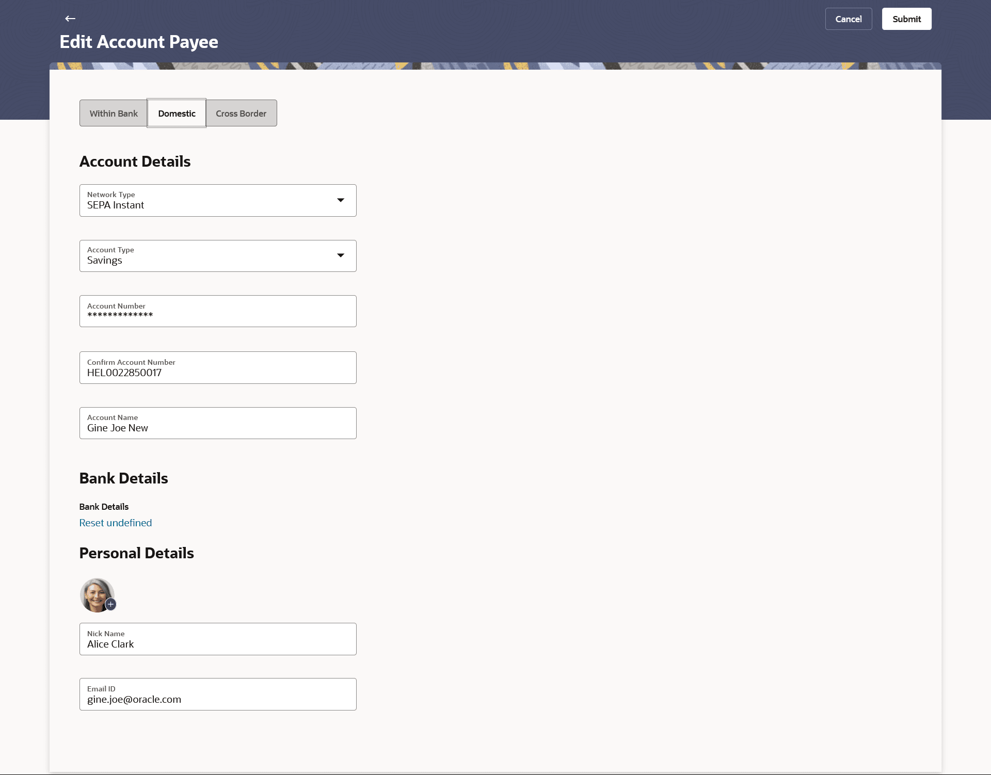Select the Domestic tab
This screenshot has width=991, height=775.
point(177,114)
